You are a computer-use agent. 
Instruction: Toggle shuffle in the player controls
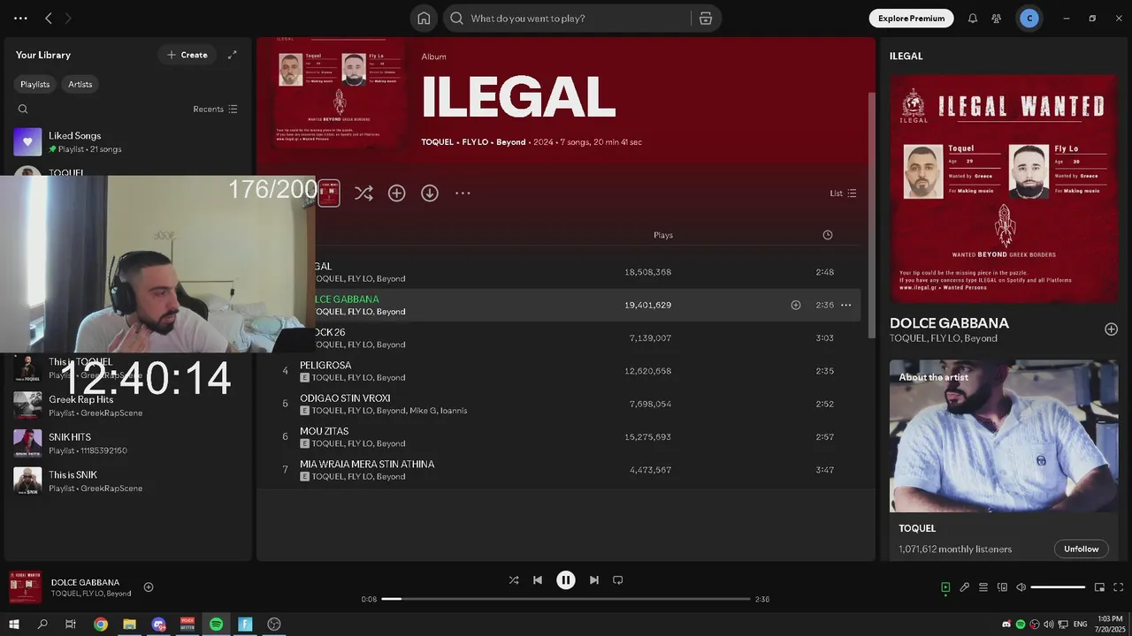pyautogui.click(x=514, y=580)
